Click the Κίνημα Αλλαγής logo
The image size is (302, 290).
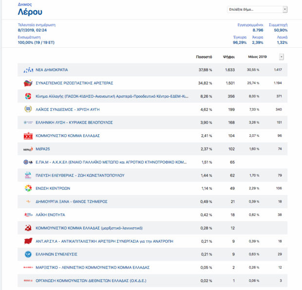pos(28,96)
